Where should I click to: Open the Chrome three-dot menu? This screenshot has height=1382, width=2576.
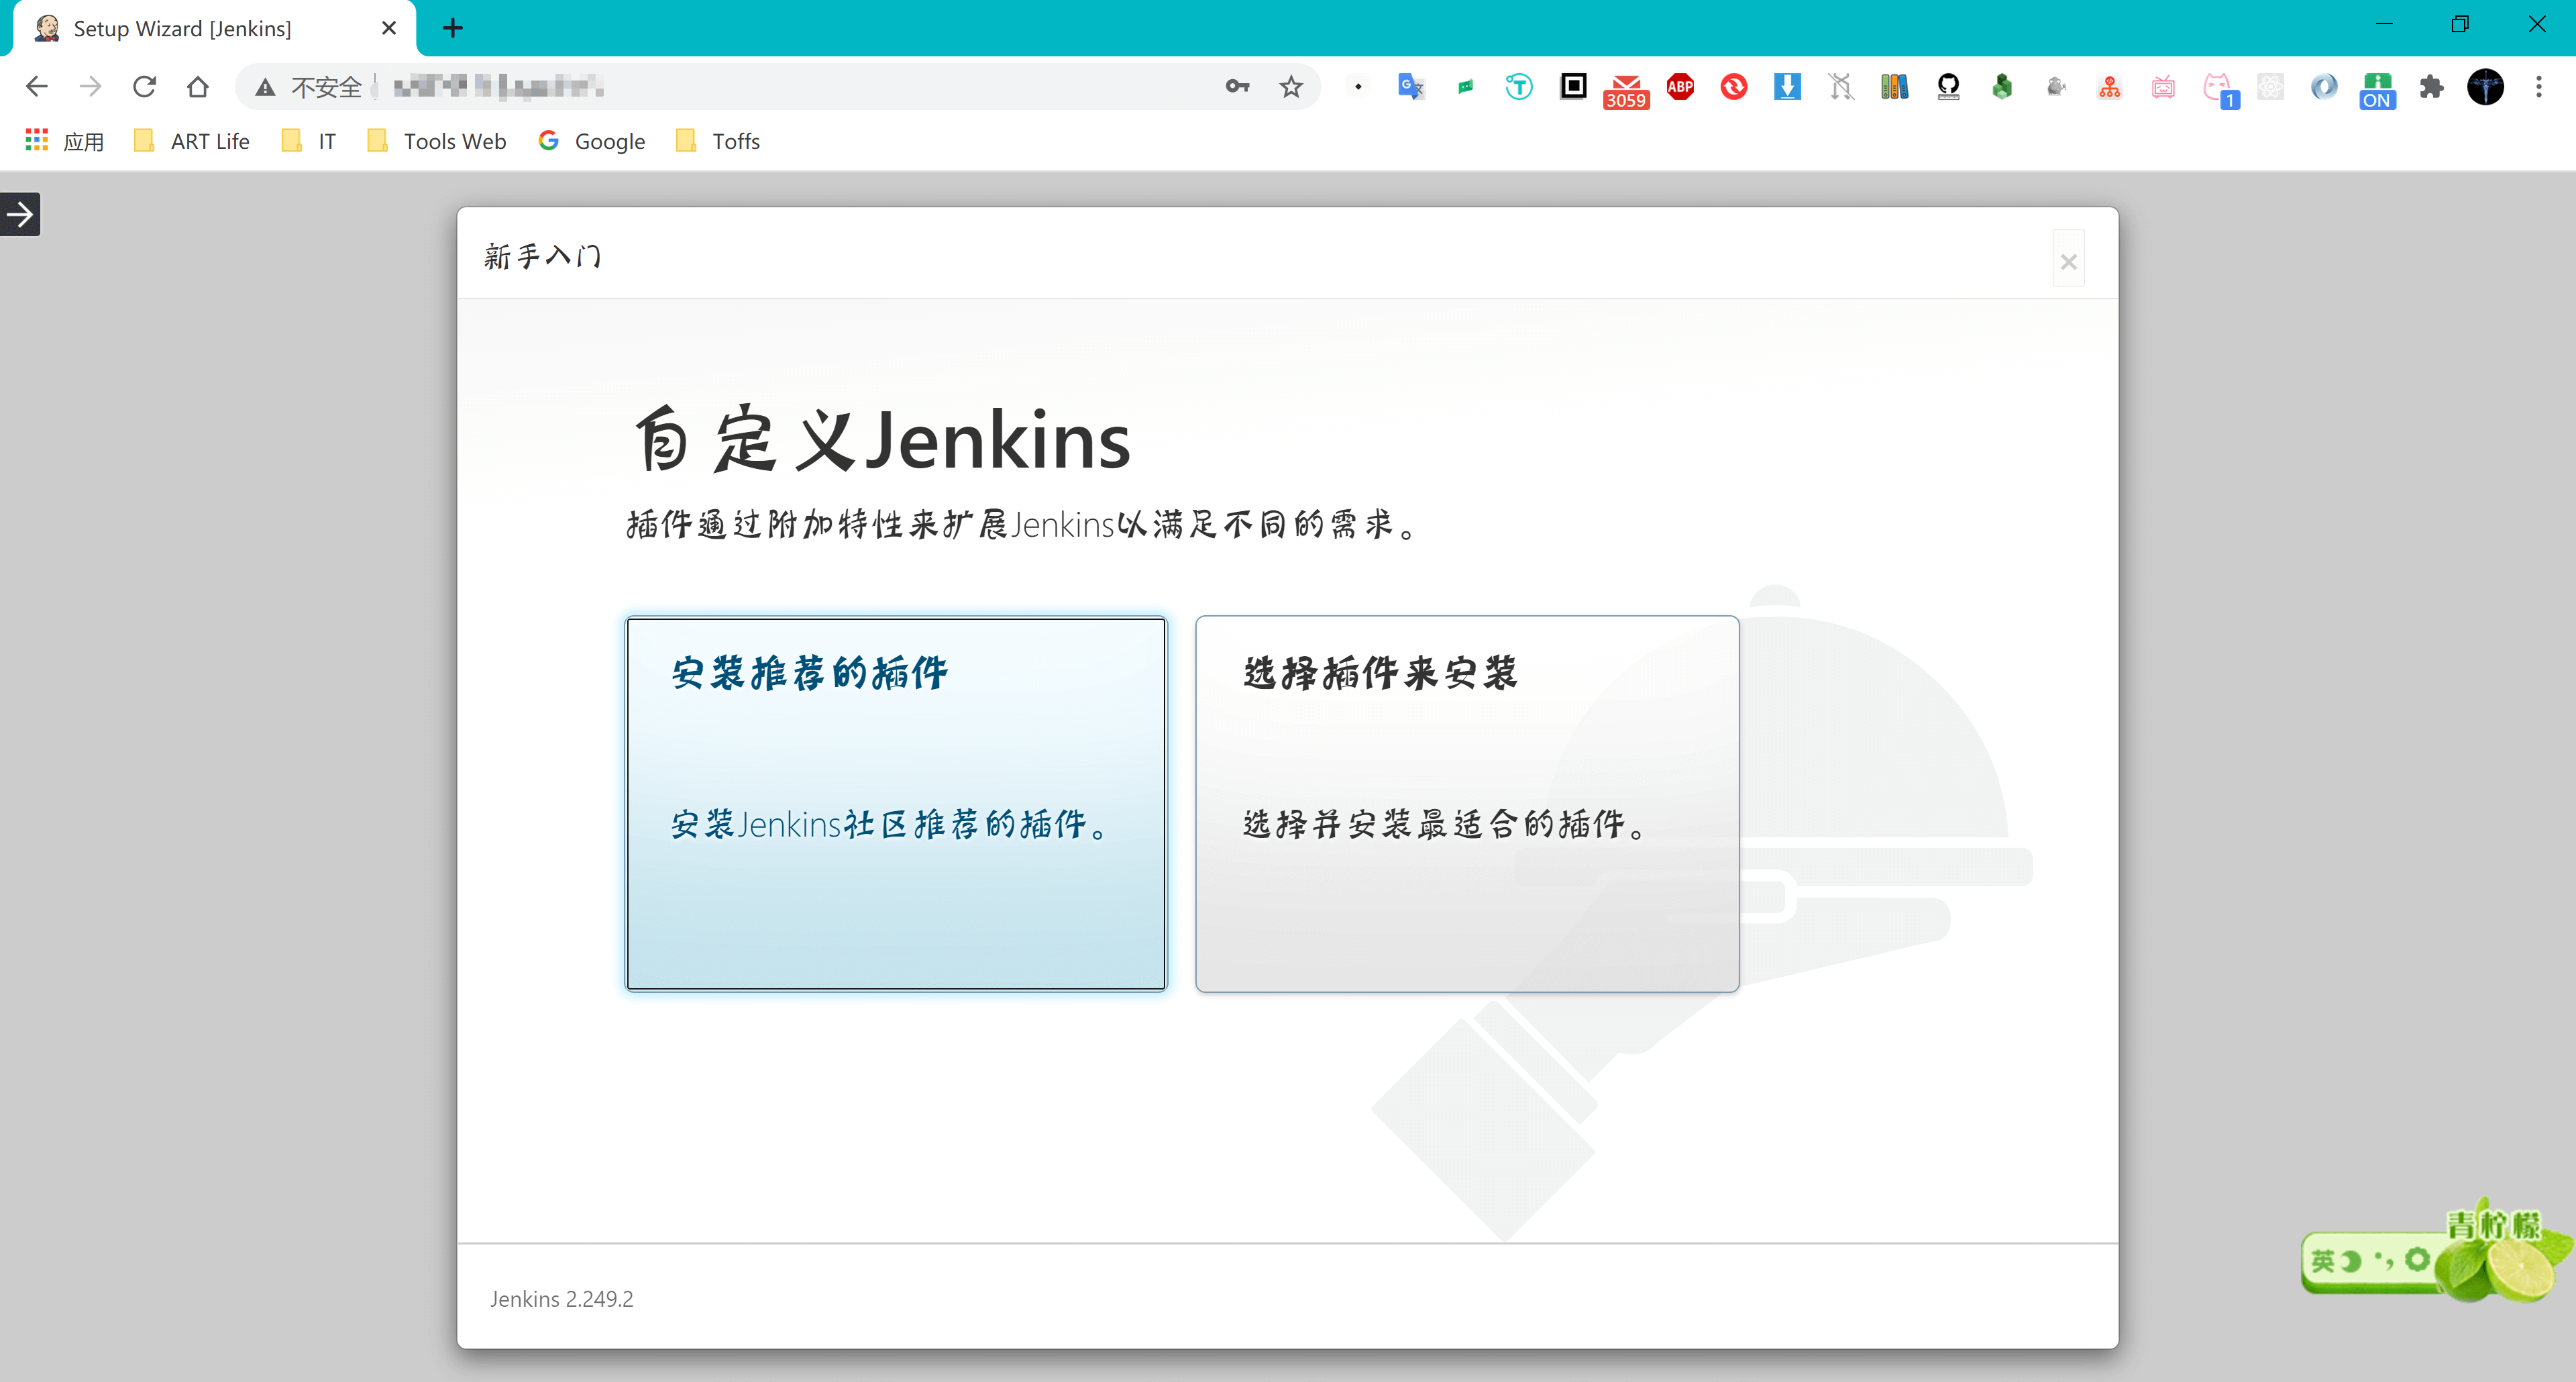[2538, 87]
